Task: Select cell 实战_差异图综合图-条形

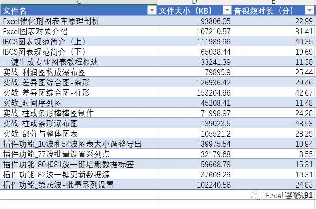Action: [79, 82]
